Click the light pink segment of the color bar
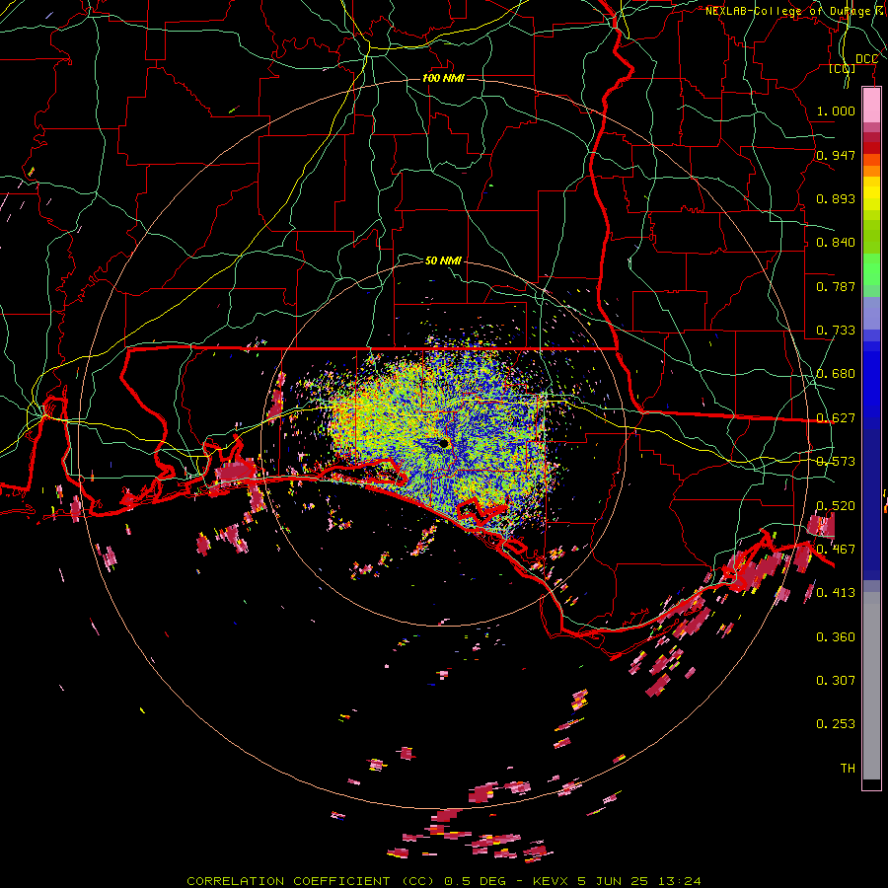 pyautogui.click(x=871, y=105)
